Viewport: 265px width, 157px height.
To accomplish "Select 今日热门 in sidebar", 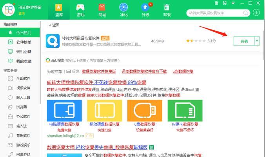I will (x=20, y=32).
